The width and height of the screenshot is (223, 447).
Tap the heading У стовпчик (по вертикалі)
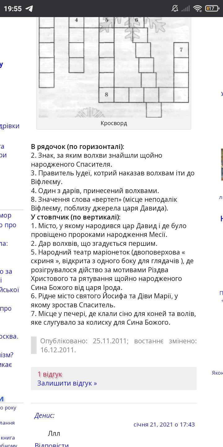[76, 217]
